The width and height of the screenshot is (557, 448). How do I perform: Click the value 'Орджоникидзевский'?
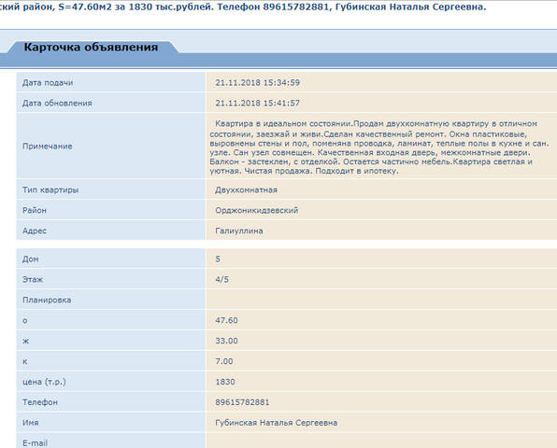pyautogui.click(x=257, y=210)
